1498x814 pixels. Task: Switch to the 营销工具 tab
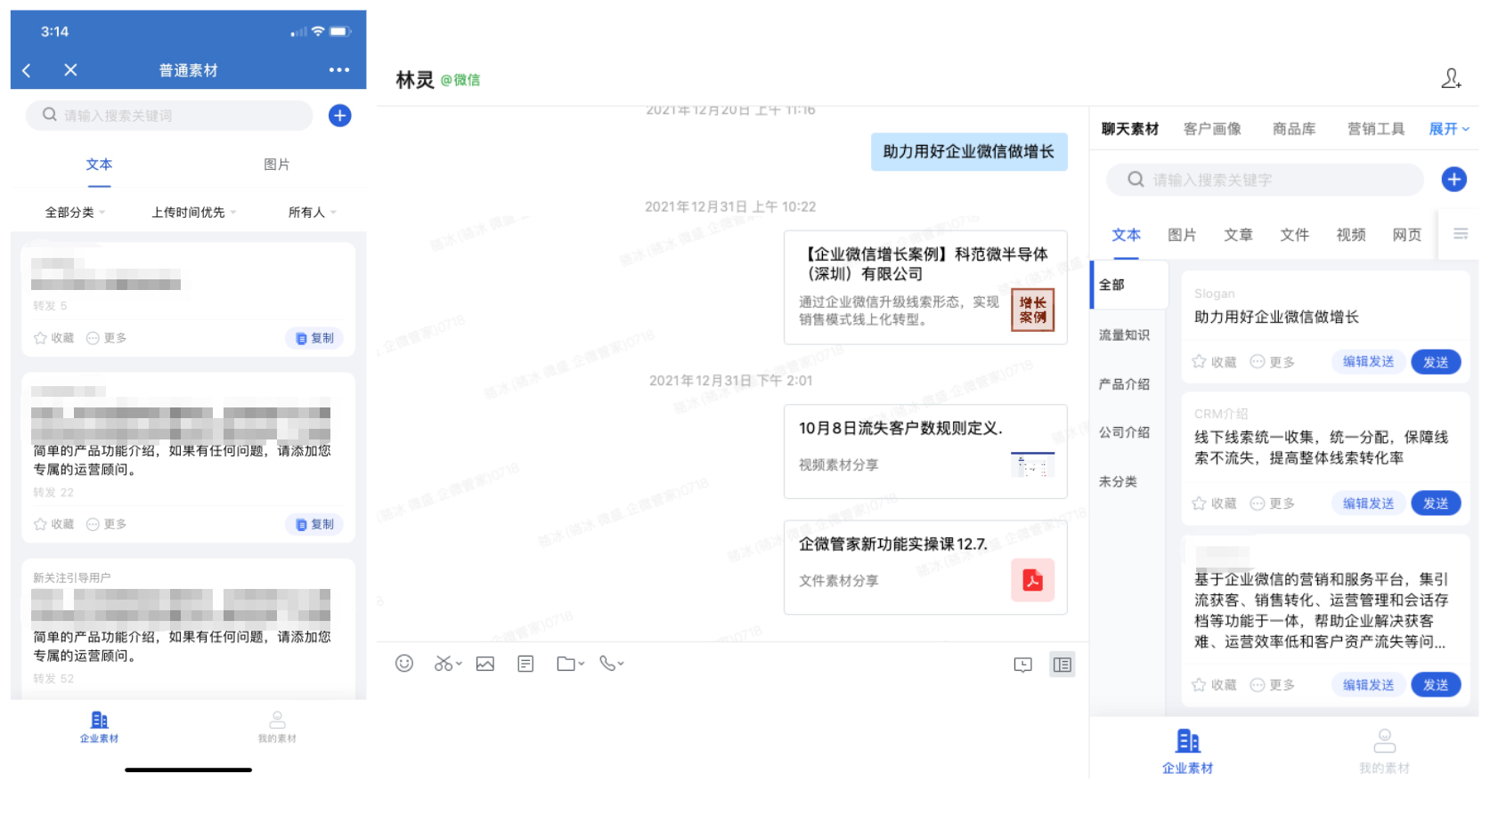(1376, 129)
